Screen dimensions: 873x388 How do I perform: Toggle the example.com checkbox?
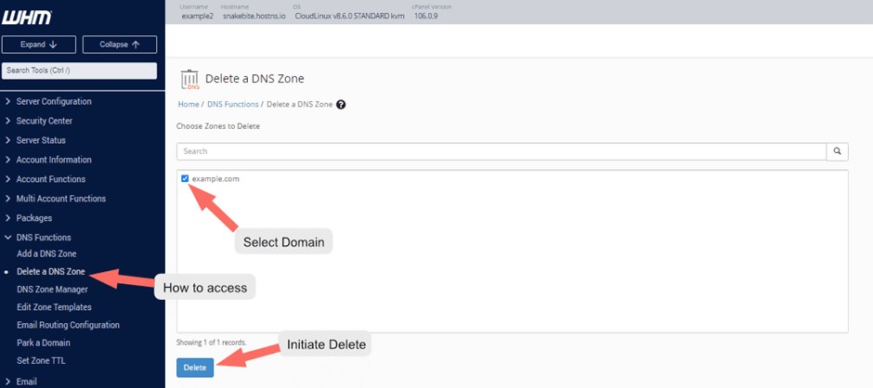(185, 179)
